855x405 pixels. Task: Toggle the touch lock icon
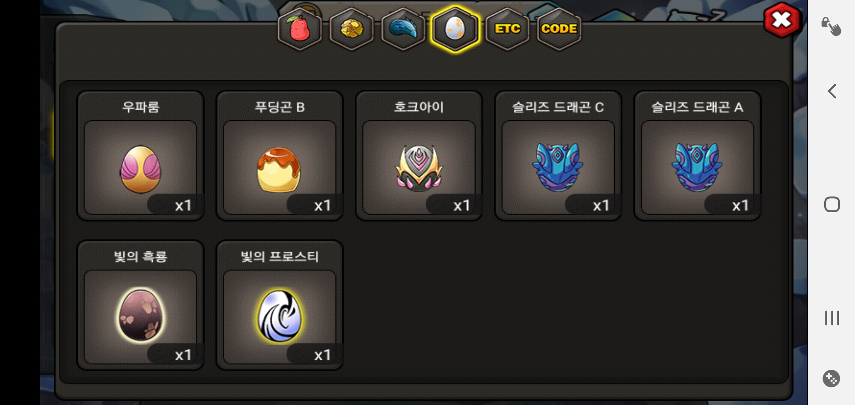point(831,26)
